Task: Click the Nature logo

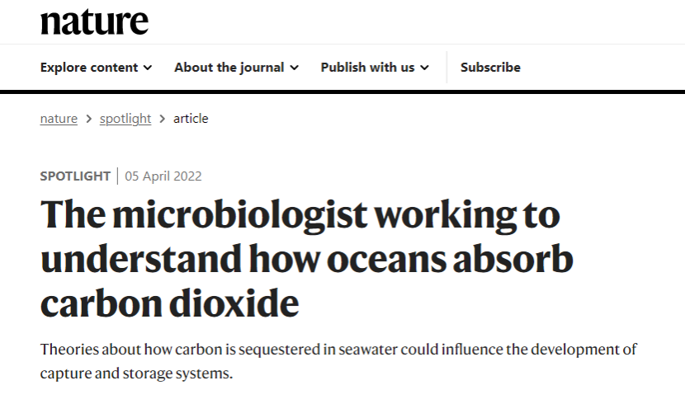Action: (x=94, y=21)
